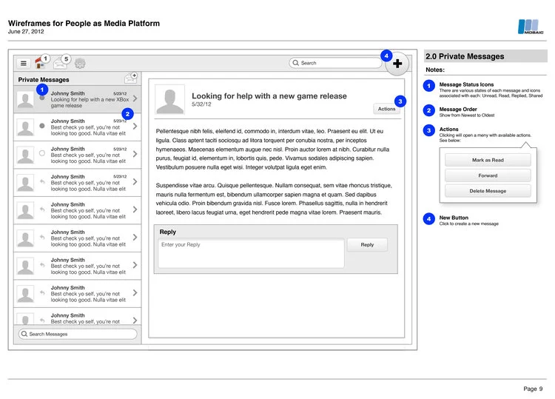Screen dimensions: 555x399
Task: Click the Mosaic logo
Action: point(531,27)
